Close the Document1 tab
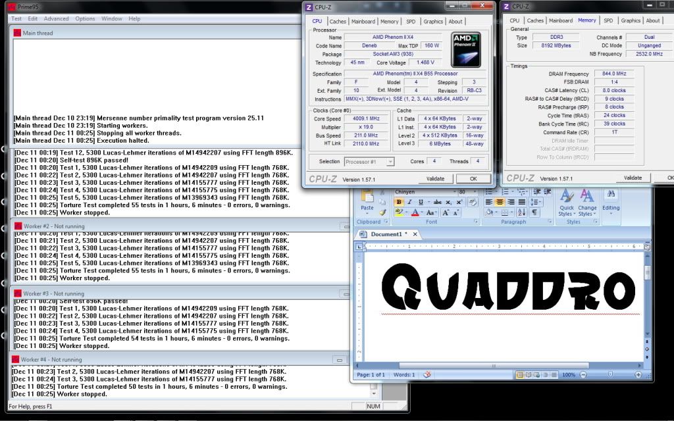Screen dimensions: 674x421 point(415,234)
